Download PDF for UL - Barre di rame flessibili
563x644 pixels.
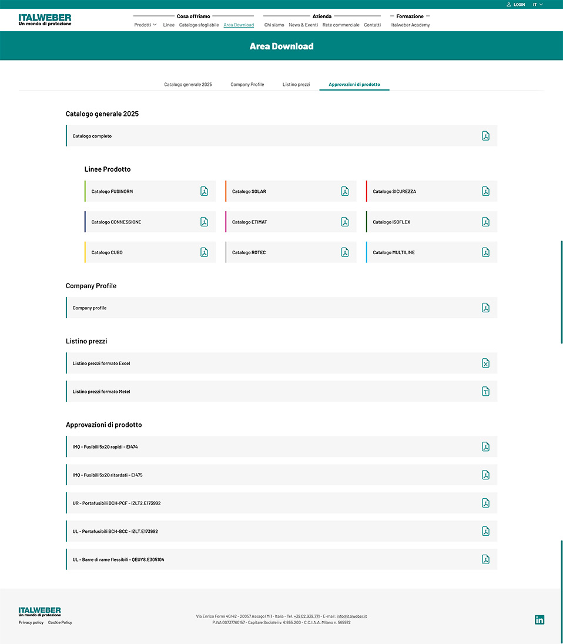pos(485,559)
